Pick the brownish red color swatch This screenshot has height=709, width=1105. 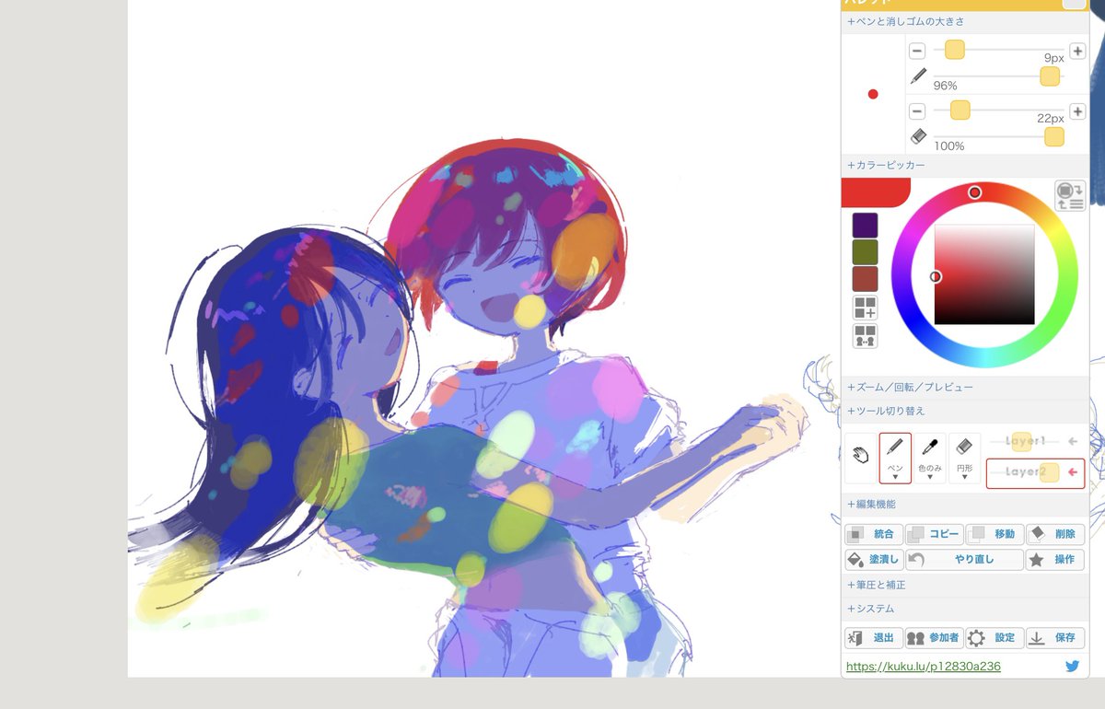[865, 279]
